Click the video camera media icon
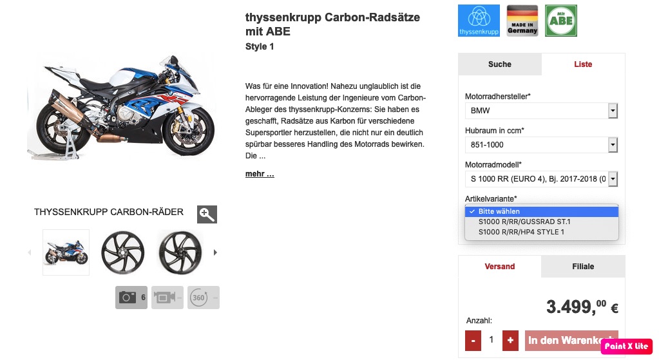Screen dimensions: 659x360 [x=167, y=298]
